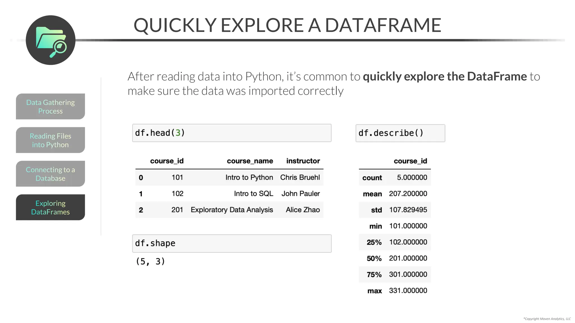Click the count row label

372,178
